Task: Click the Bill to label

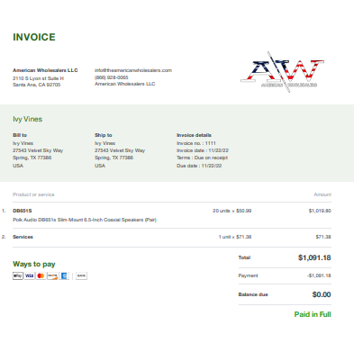Action: pyautogui.click(x=20, y=135)
